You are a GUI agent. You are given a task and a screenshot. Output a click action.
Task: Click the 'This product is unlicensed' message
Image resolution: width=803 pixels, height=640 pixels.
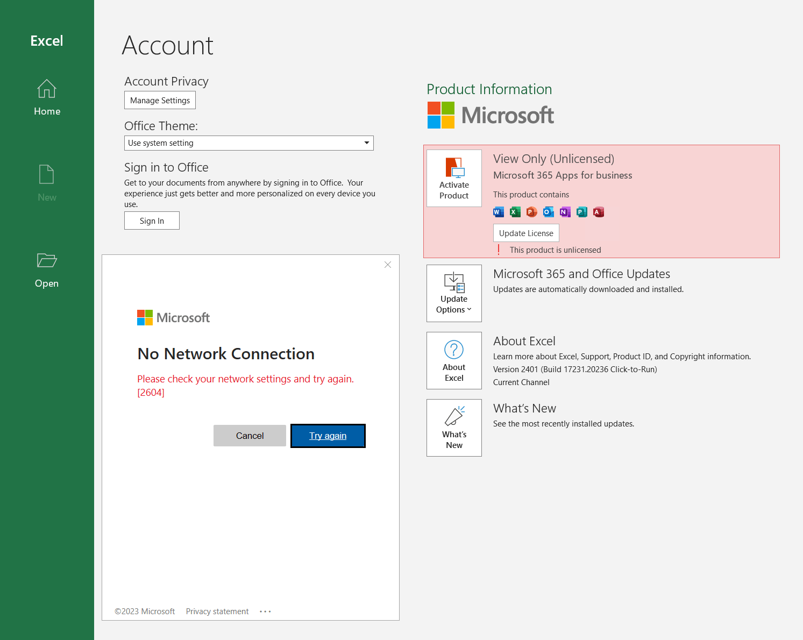[x=556, y=250]
